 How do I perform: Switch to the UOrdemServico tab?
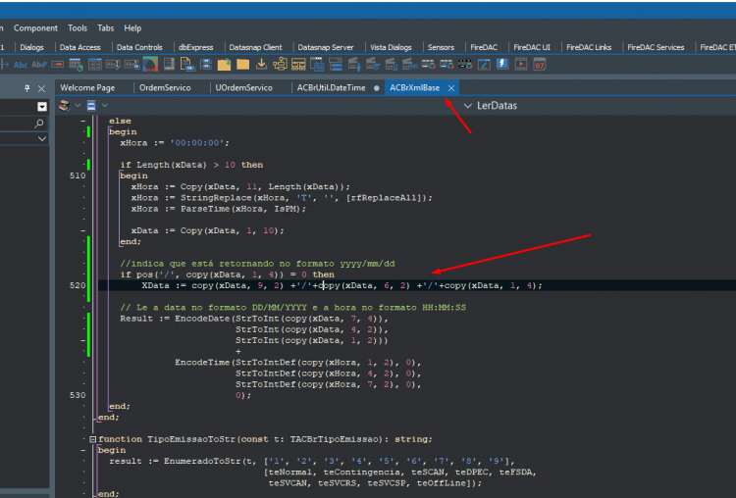click(x=243, y=87)
